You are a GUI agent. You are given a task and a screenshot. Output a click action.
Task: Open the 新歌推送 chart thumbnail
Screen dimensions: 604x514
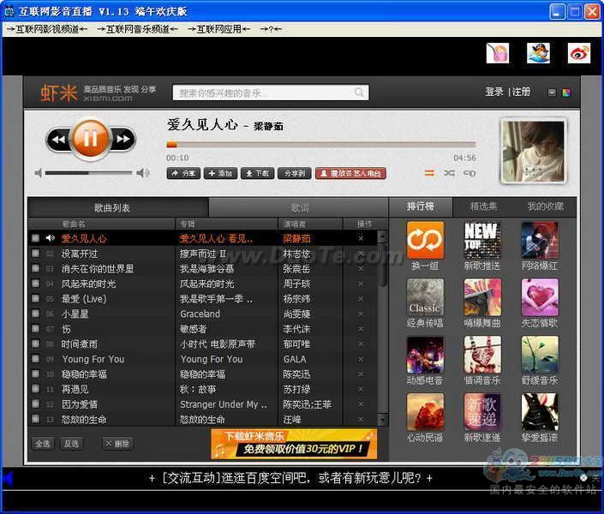point(482,241)
